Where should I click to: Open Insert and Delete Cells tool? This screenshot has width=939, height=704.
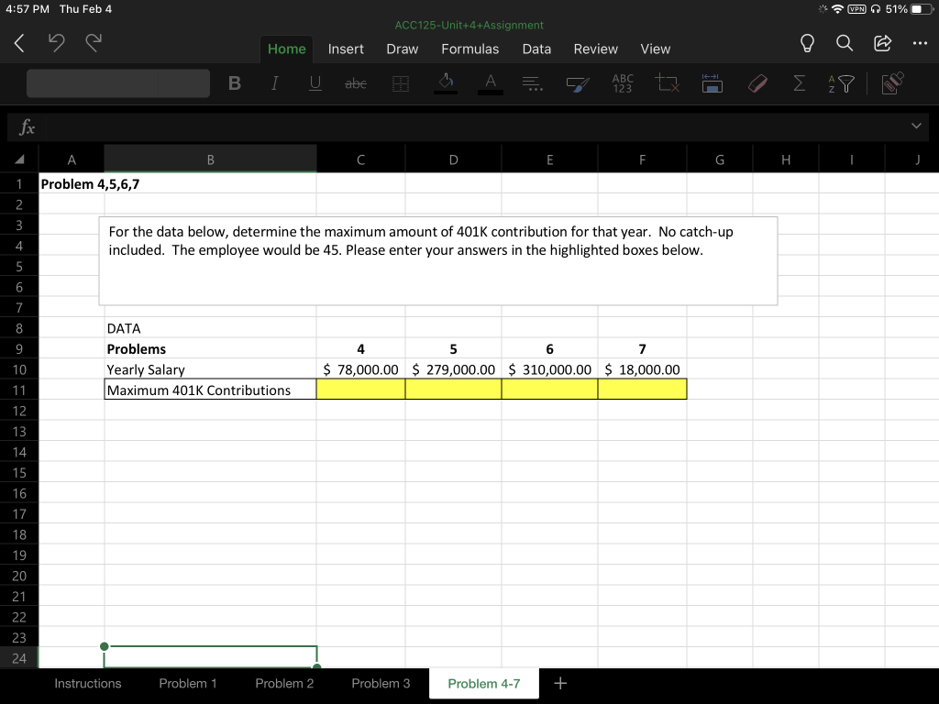[668, 83]
